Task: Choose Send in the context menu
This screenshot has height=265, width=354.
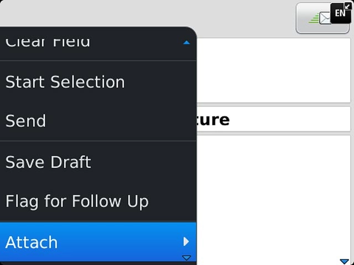Action: [25, 121]
